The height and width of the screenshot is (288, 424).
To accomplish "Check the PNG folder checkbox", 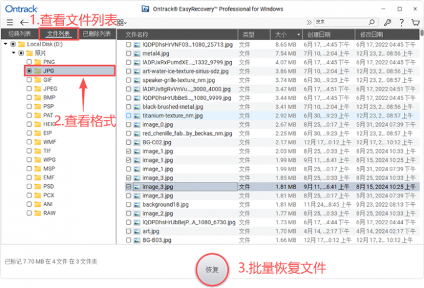I will tap(29, 62).
